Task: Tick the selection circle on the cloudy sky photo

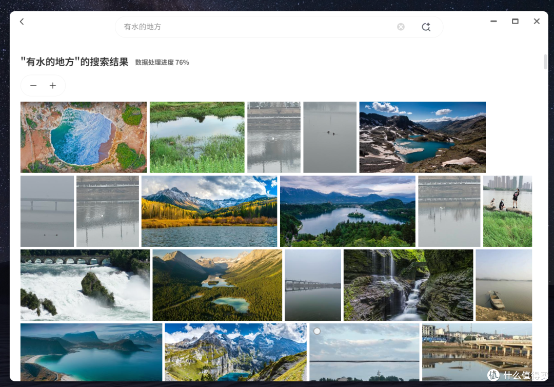Action: [x=317, y=331]
